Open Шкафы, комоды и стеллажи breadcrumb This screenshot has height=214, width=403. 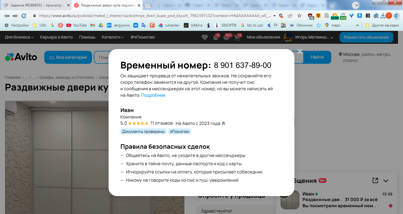coord(67,77)
